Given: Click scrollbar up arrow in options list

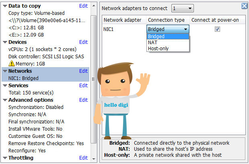Looking at the screenshot, I should click(x=94, y=6).
